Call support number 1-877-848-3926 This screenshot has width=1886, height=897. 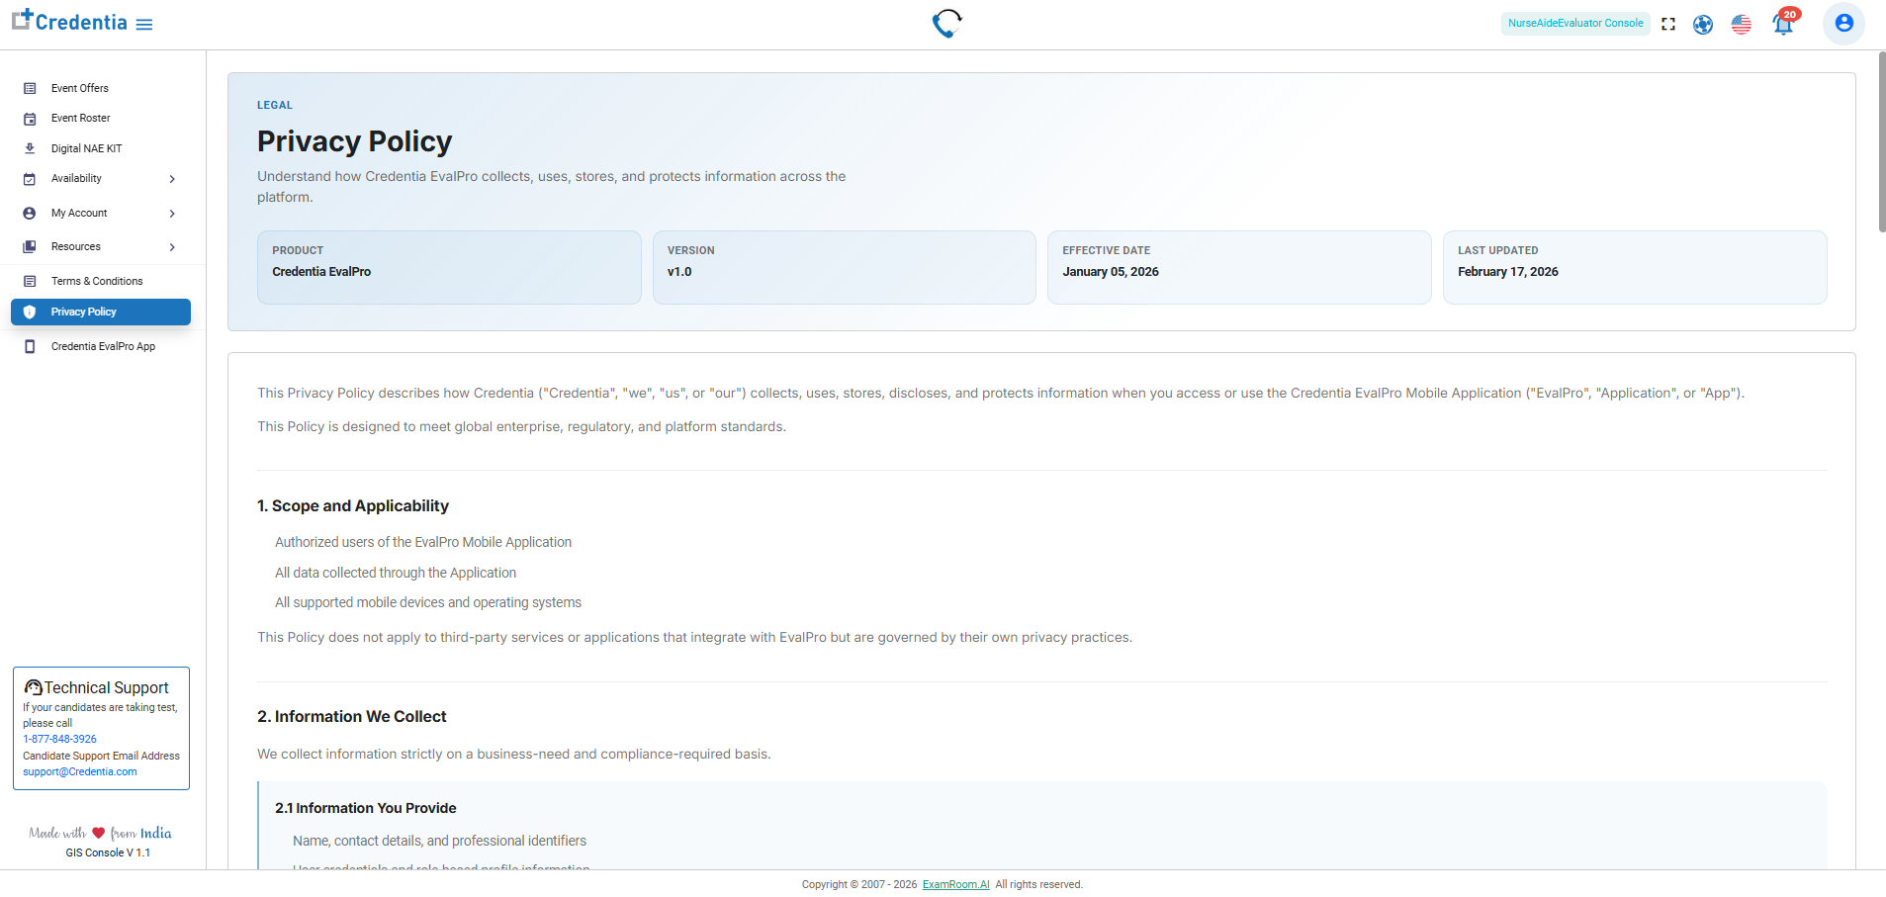pos(60,740)
